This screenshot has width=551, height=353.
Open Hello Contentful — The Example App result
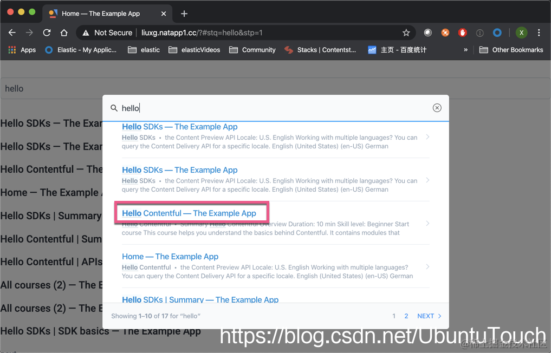pyautogui.click(x=189, y=213)
